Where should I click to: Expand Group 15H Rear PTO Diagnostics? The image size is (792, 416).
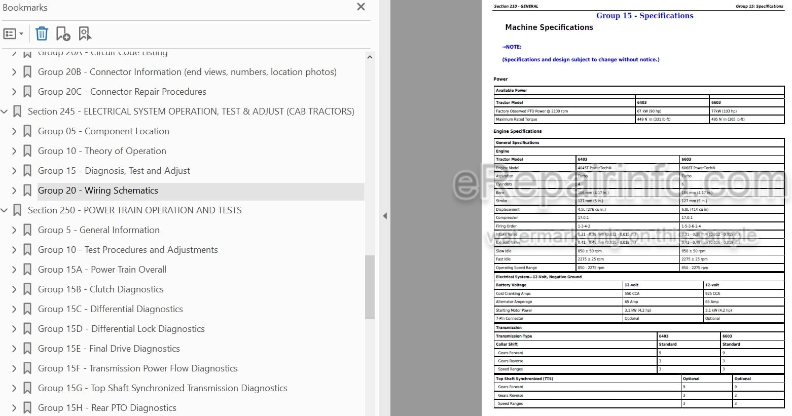[14, 408]
